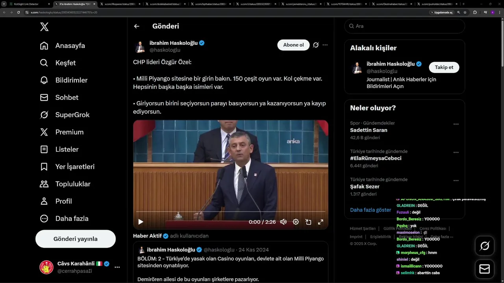504x283 pixels.
Task: Open site information icon in address bar
Action: pyautogui.click(x=27, y=12)
